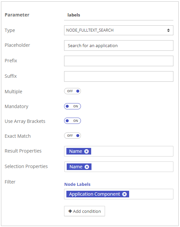
Task: Click the Add condition button
Action: pos(85,211)
